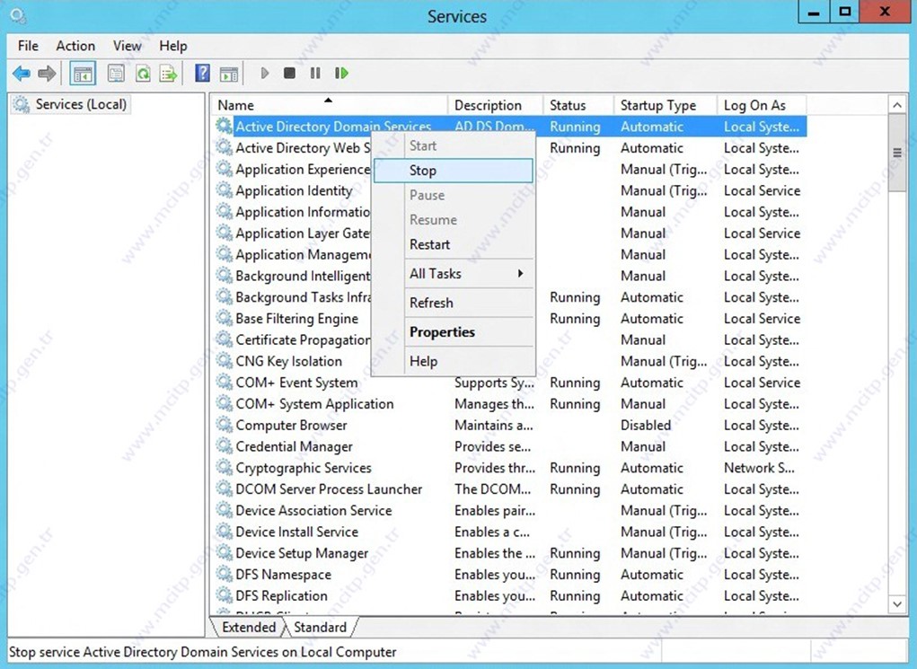Click the Refresh toolbar icon
The height and width of the screenshot is (669, 917).
coord(143,73)
